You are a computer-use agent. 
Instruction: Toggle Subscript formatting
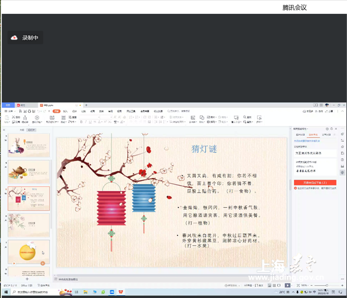110,122
